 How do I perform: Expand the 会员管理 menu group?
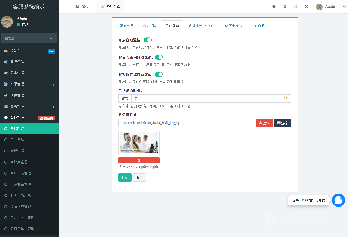(29, 106)
